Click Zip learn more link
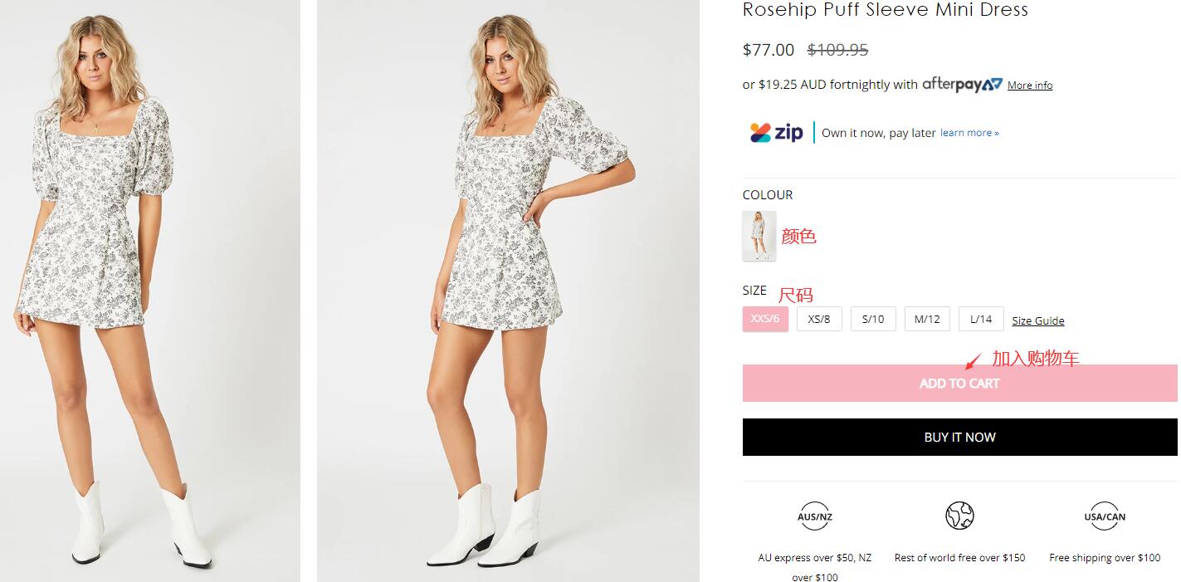Viewport: 1181px width, 582px height. pos(969,133)
